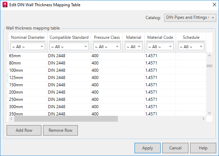Viewport: 219px width, 156px height.
Task: Click the horizontal scrollbar thumb
Action: coord(66,119)
